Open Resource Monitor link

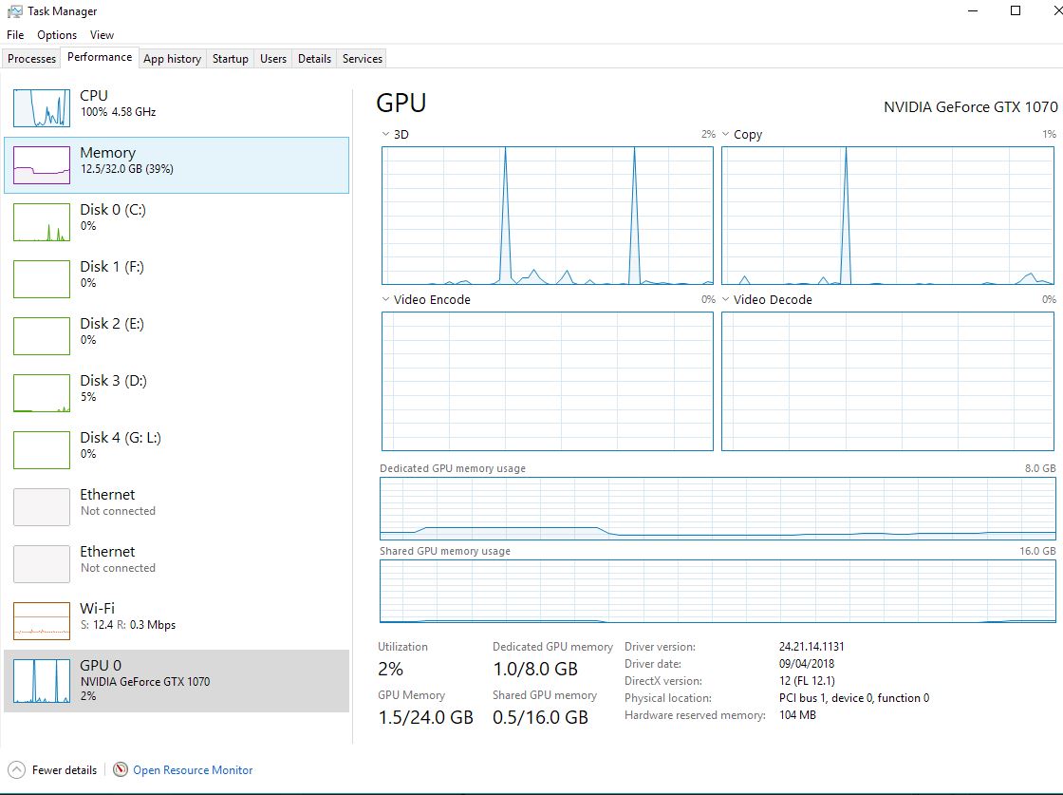point(194,769)
